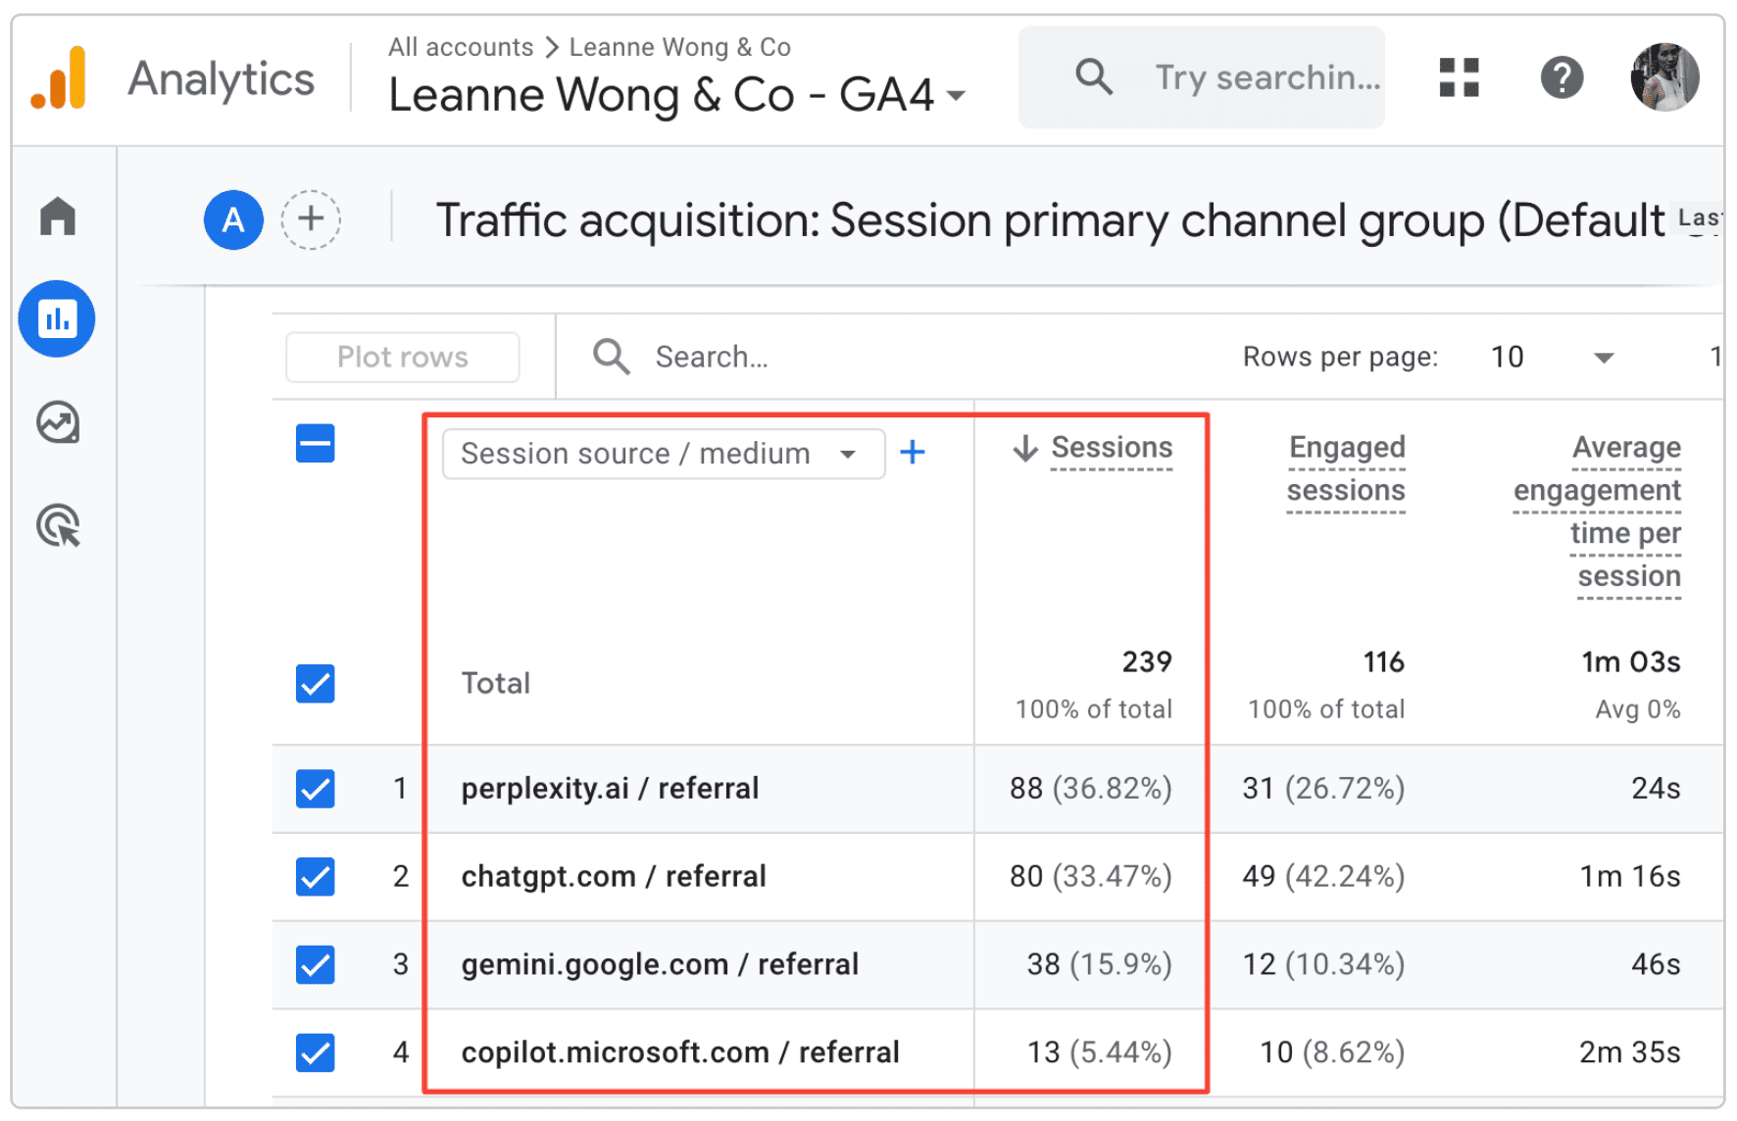Uncheck the chatgpt.com / referral row checkbox
Viewport: 1737px width, 1121px height.
(x=316, y=877)
